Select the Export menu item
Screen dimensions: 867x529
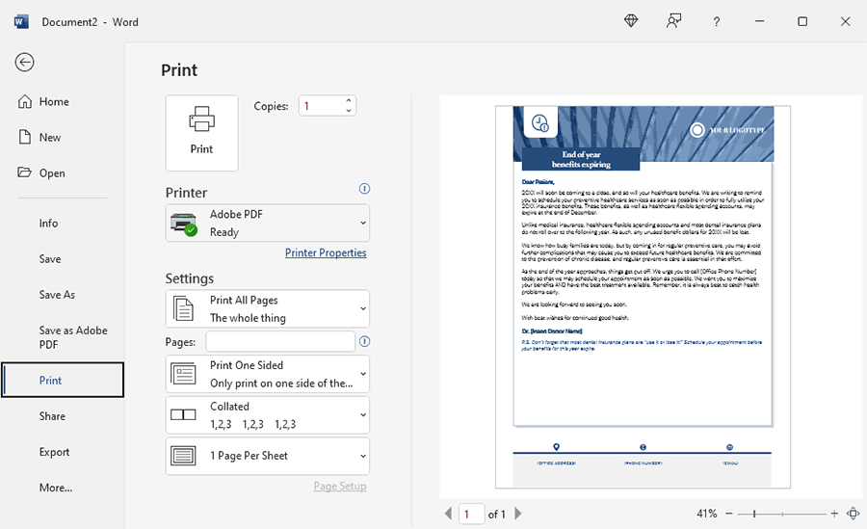pyautogui.click(x=63, y=452)
